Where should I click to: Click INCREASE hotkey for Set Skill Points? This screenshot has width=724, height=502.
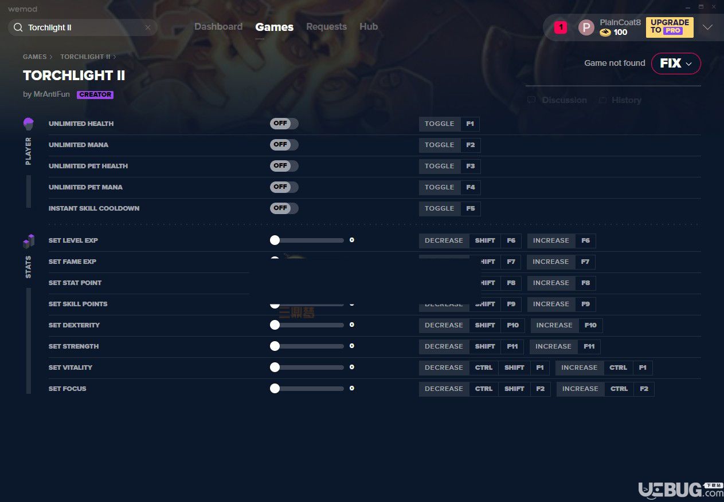(551, 304)
